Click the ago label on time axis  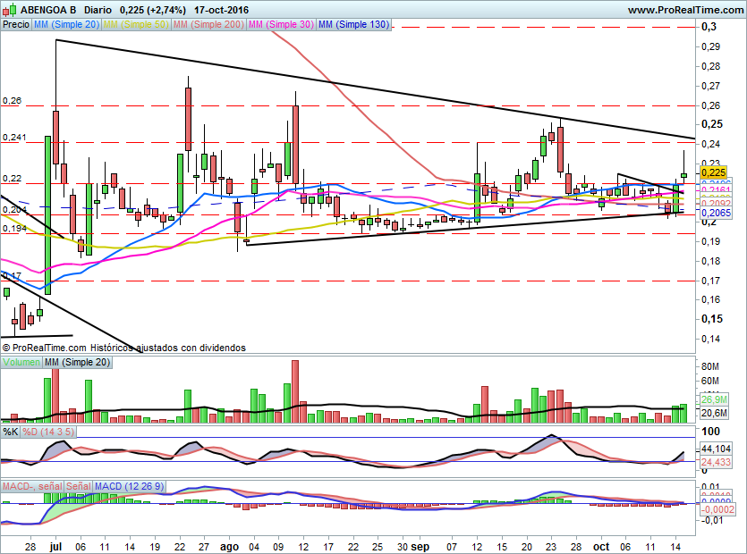pyautogui.click(x=229, y=547)
